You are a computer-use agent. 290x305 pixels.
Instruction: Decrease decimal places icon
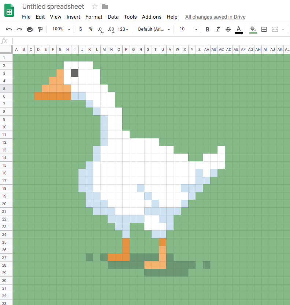tap(100, 30)
